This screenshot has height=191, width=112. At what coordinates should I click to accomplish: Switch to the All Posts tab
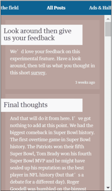tap(56, 8)
